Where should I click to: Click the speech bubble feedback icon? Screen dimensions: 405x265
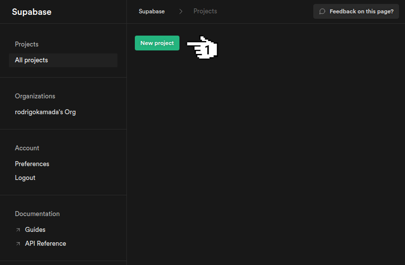tap(322, 11)
